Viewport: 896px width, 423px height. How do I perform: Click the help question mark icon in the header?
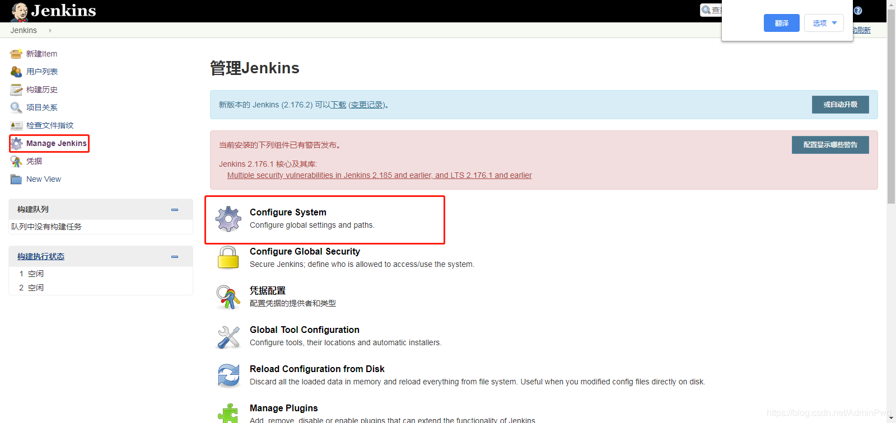pyautogui.click(x=858, y=11)
